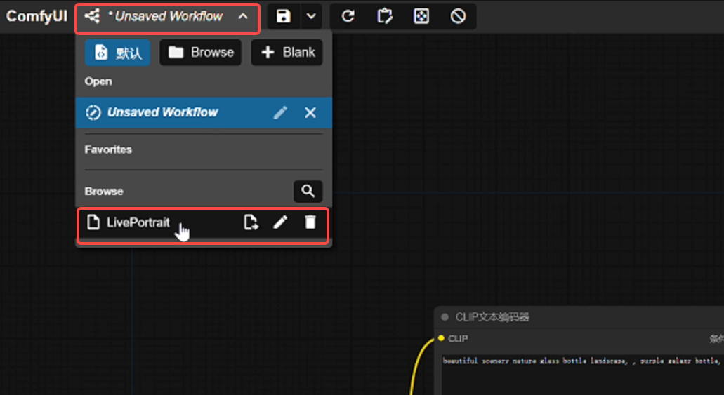The width and height of the screenshot is (724, 395).
Task: Click the workflow graph icon in top bar
Action: point(92,17)
